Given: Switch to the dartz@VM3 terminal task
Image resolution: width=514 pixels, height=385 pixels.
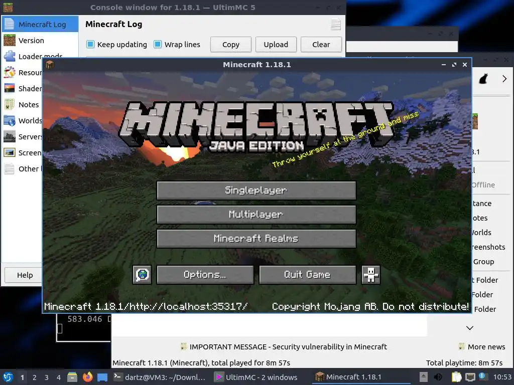Looking at the screenshot, I should pos(160,377).
